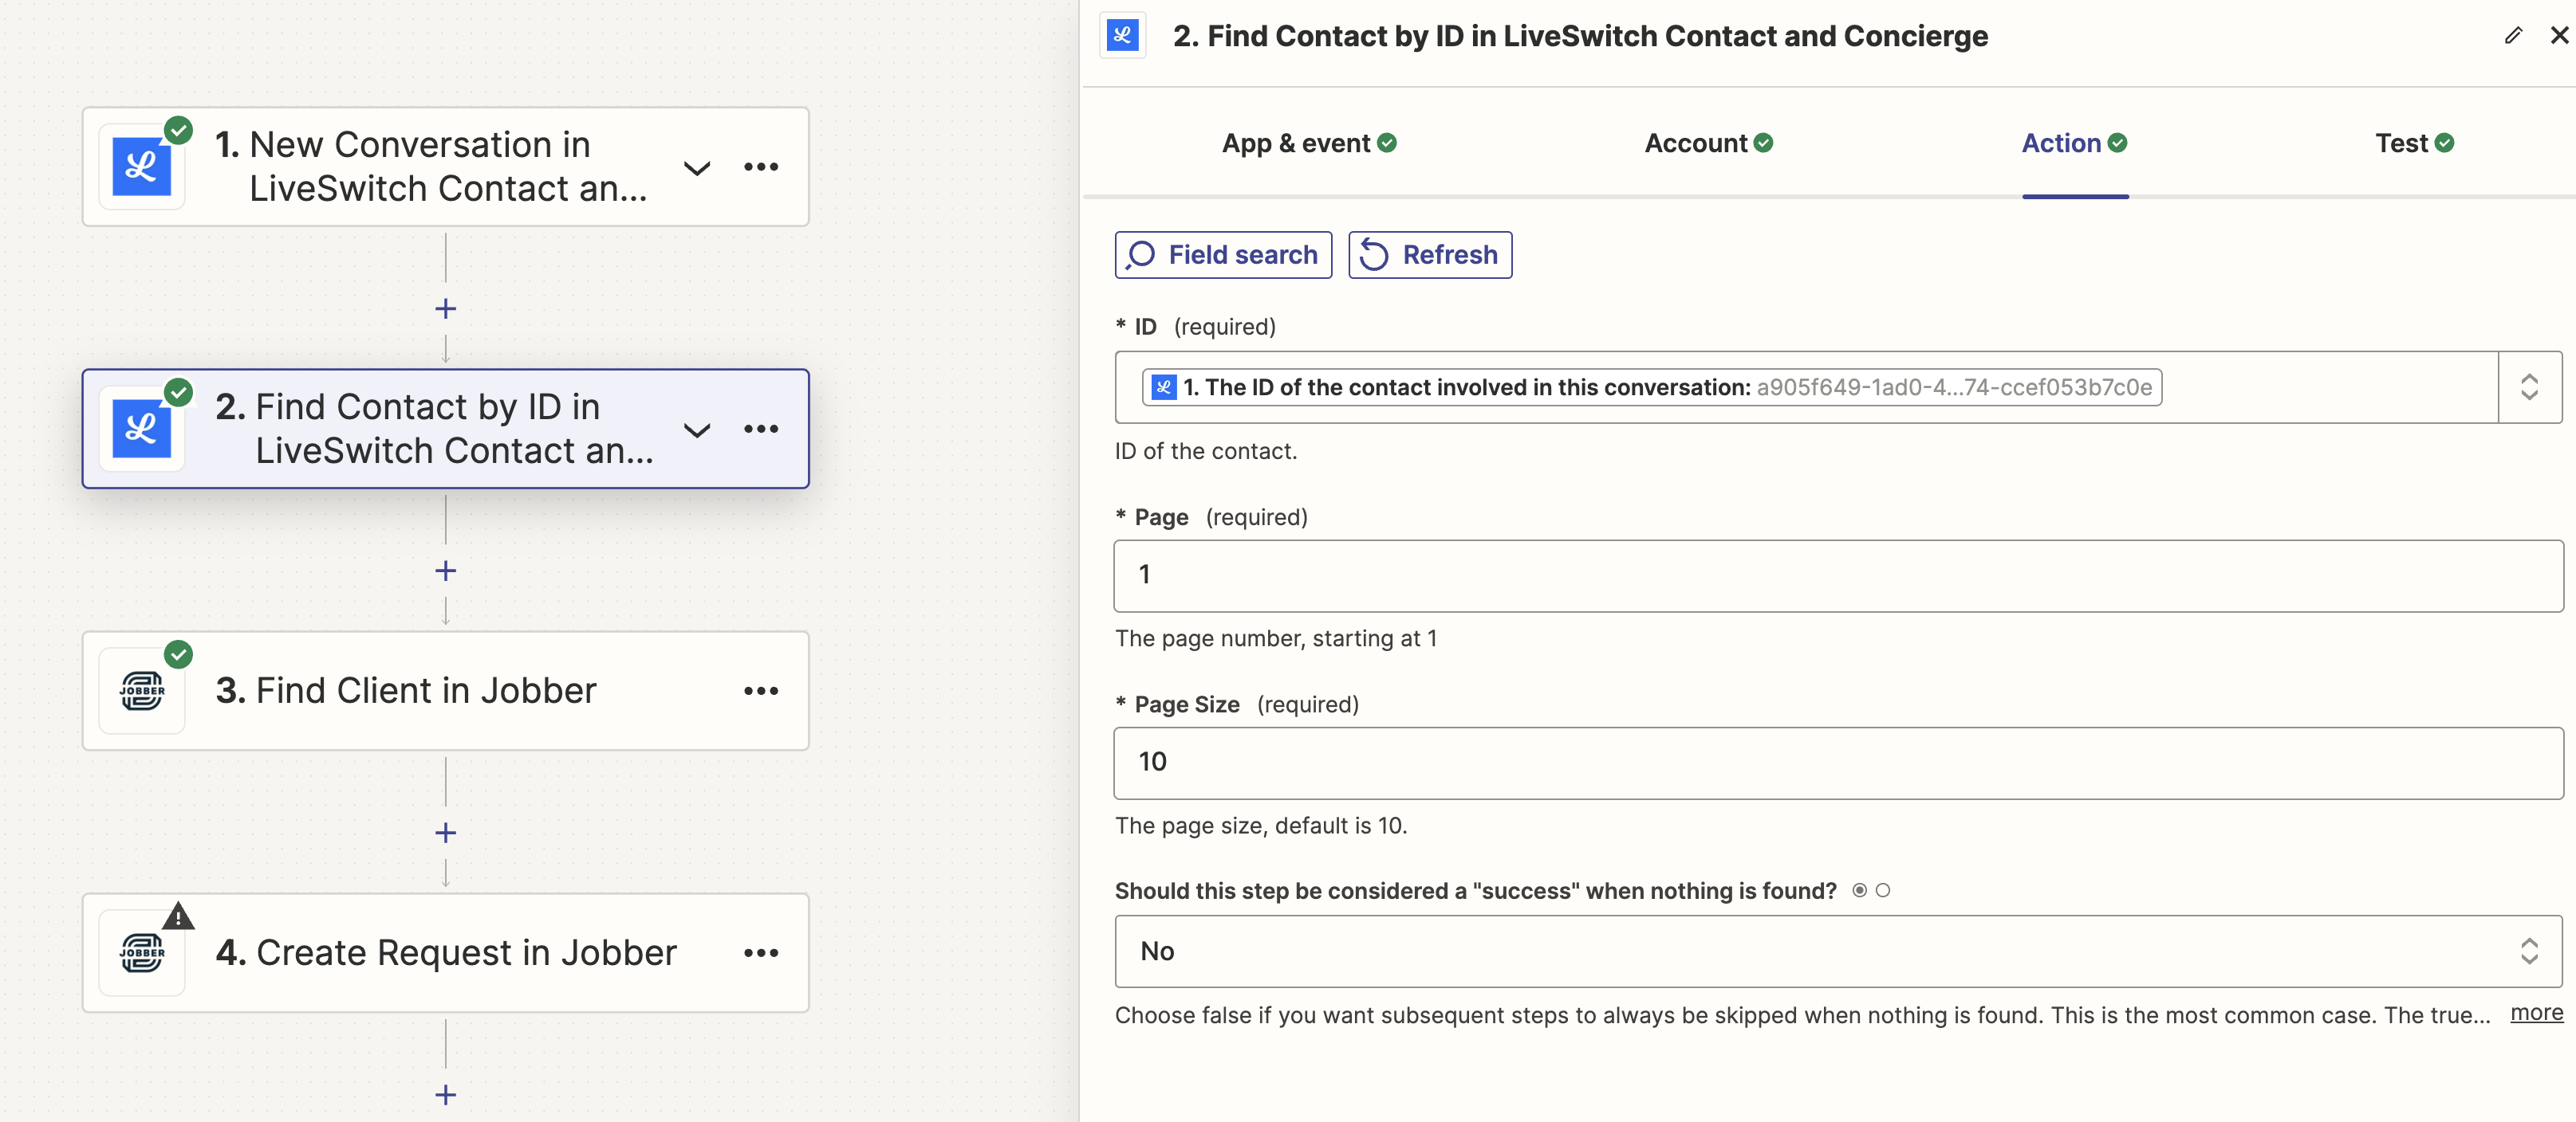Click Jobber icon on Find Client step
This screenshot has width=2576, height=1122.
click(141, 690)
